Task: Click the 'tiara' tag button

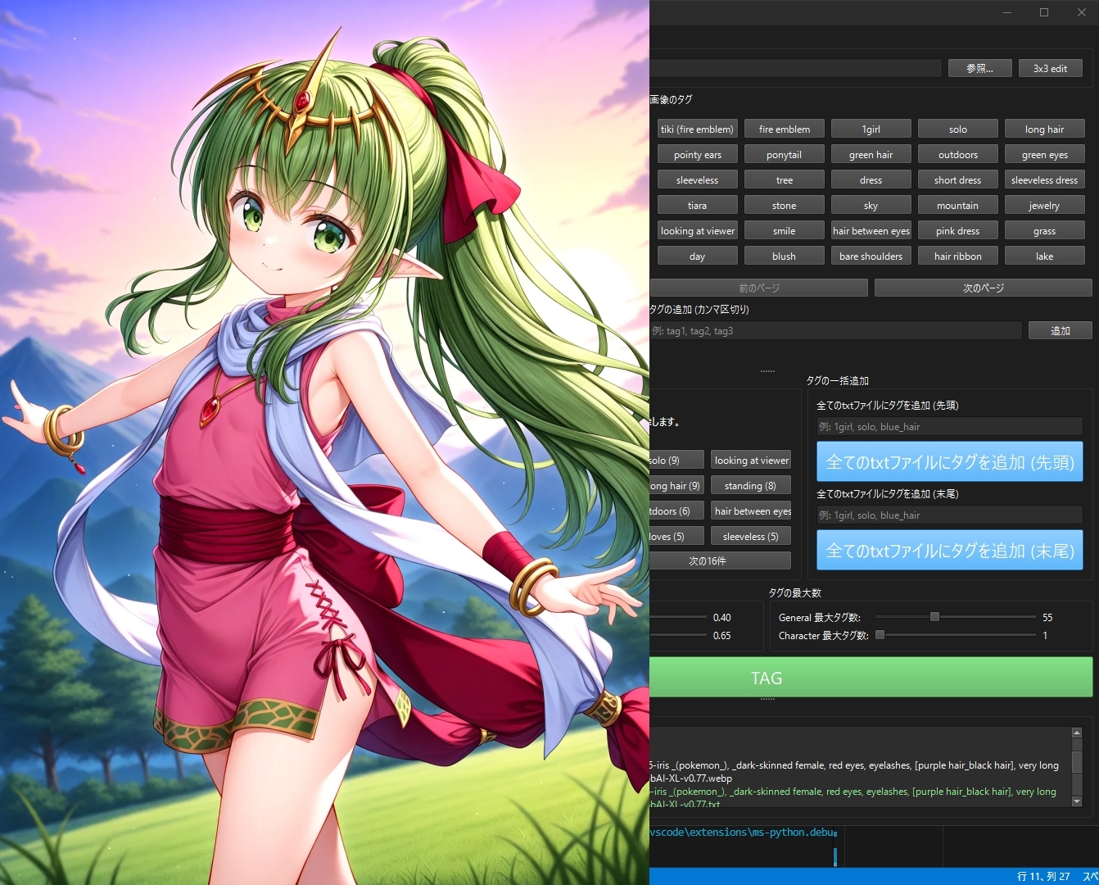Action: click(697, 206)
